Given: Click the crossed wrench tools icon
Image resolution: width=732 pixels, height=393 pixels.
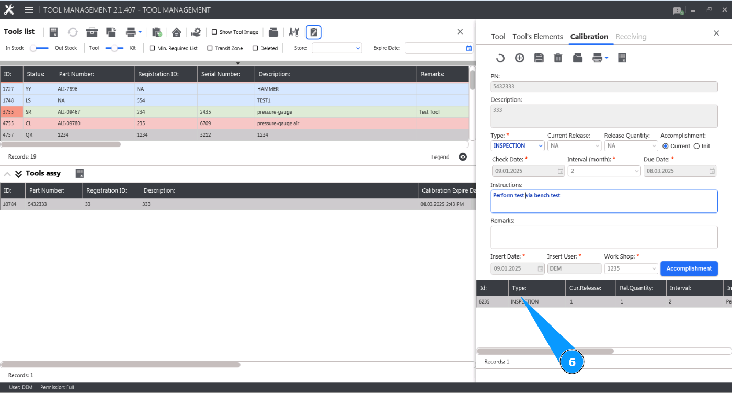Looking at the screenshot, I should (294, 32).
